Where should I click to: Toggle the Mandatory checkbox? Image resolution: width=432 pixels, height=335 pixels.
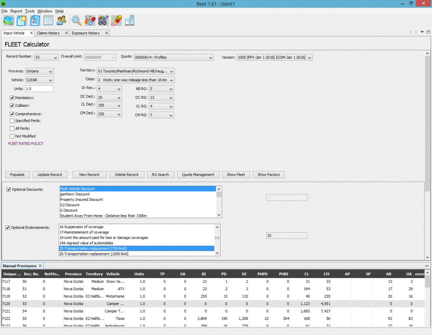(12, 97)
